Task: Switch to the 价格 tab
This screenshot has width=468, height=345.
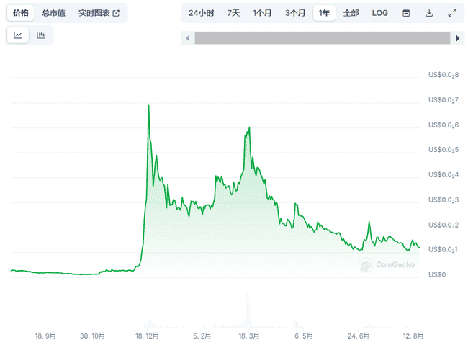Action: coord(21,13)
